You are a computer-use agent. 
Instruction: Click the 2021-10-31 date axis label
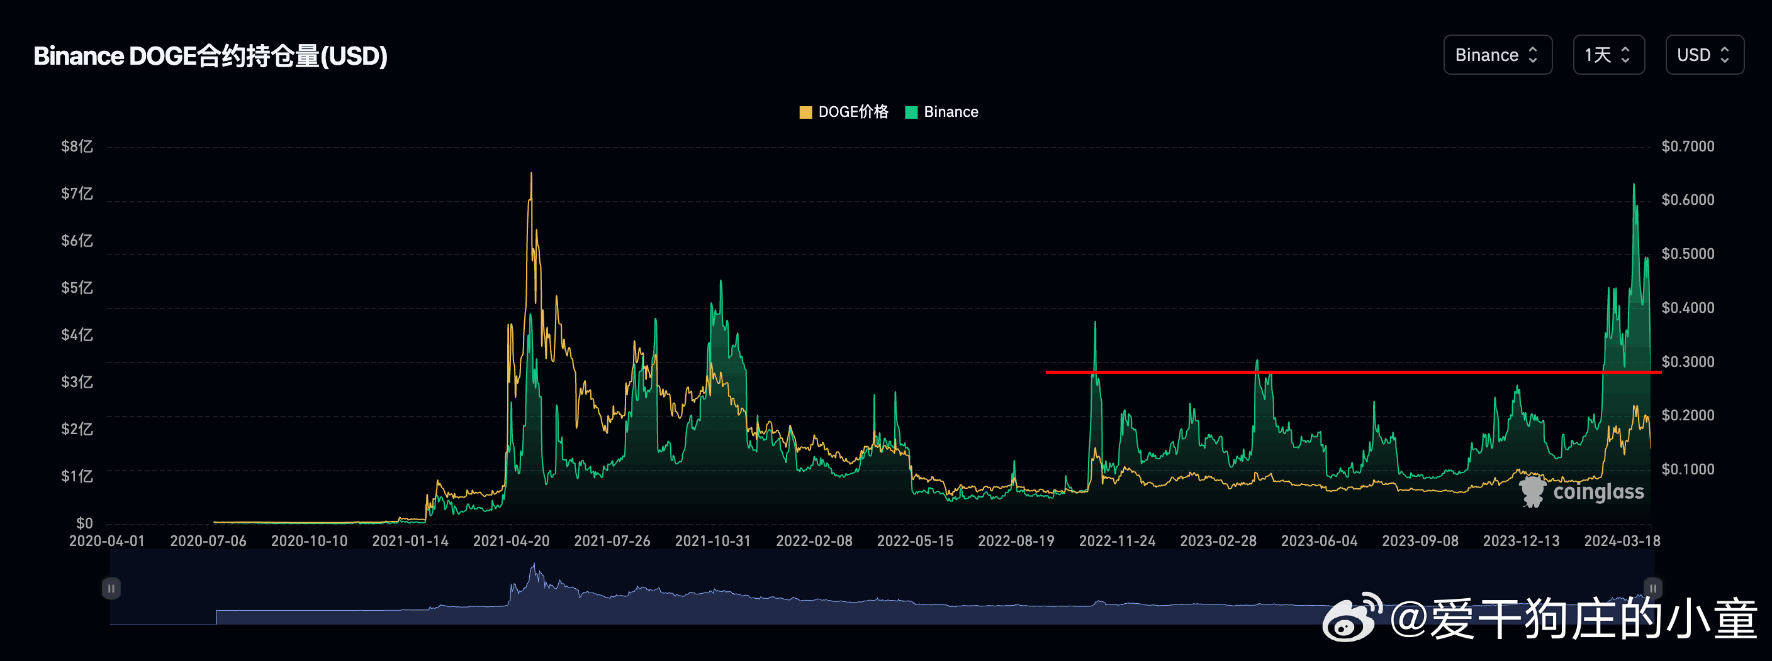tap(713, 541)
